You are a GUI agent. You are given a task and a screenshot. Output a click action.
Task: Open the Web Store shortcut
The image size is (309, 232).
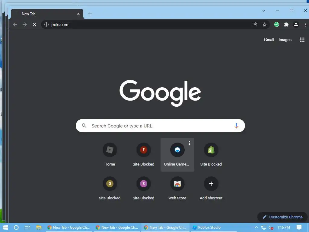[x=177, y=188]
